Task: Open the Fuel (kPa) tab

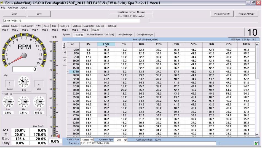Action: [x=65, y=26]
